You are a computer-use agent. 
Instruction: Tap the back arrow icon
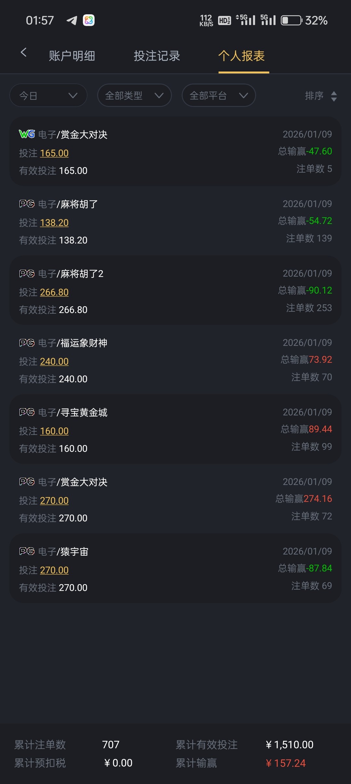point(23,52)
